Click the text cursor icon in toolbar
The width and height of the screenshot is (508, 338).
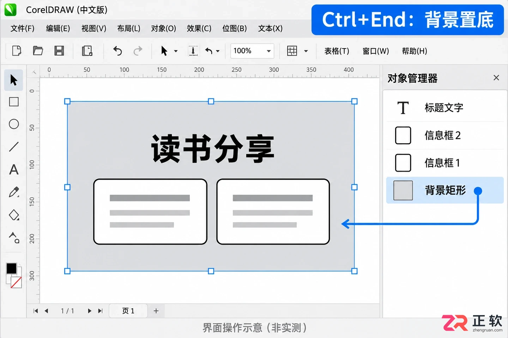193,51
